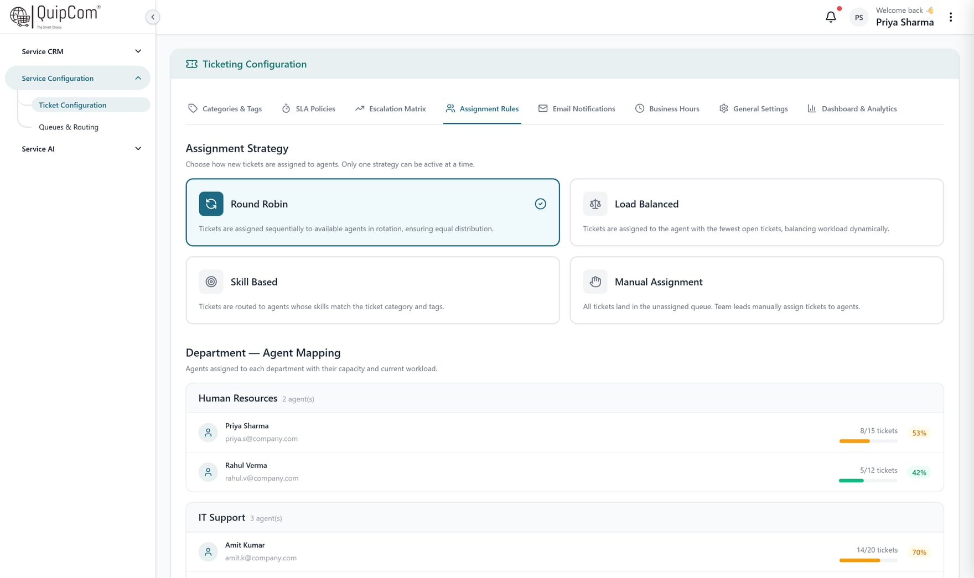Viewport: 974px width, 578px height.
Task: Collapse the sidebar with the arrow button
Action: pyautogui.click(x=153, y=17)
